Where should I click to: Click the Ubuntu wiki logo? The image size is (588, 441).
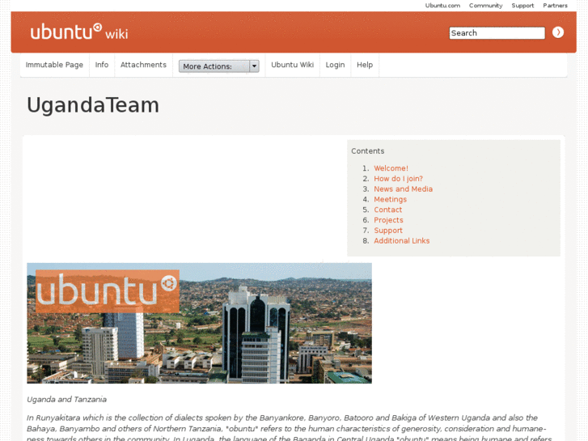79,32
